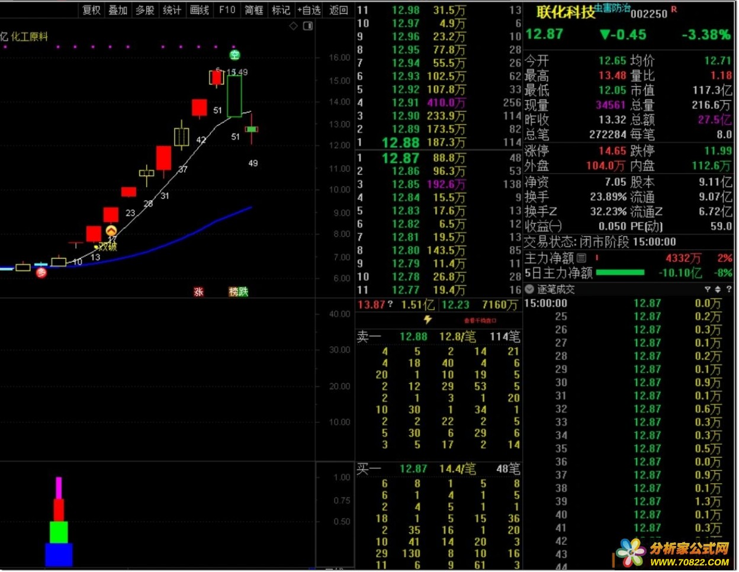Click the green 空 signal marker

pos(234,55)
